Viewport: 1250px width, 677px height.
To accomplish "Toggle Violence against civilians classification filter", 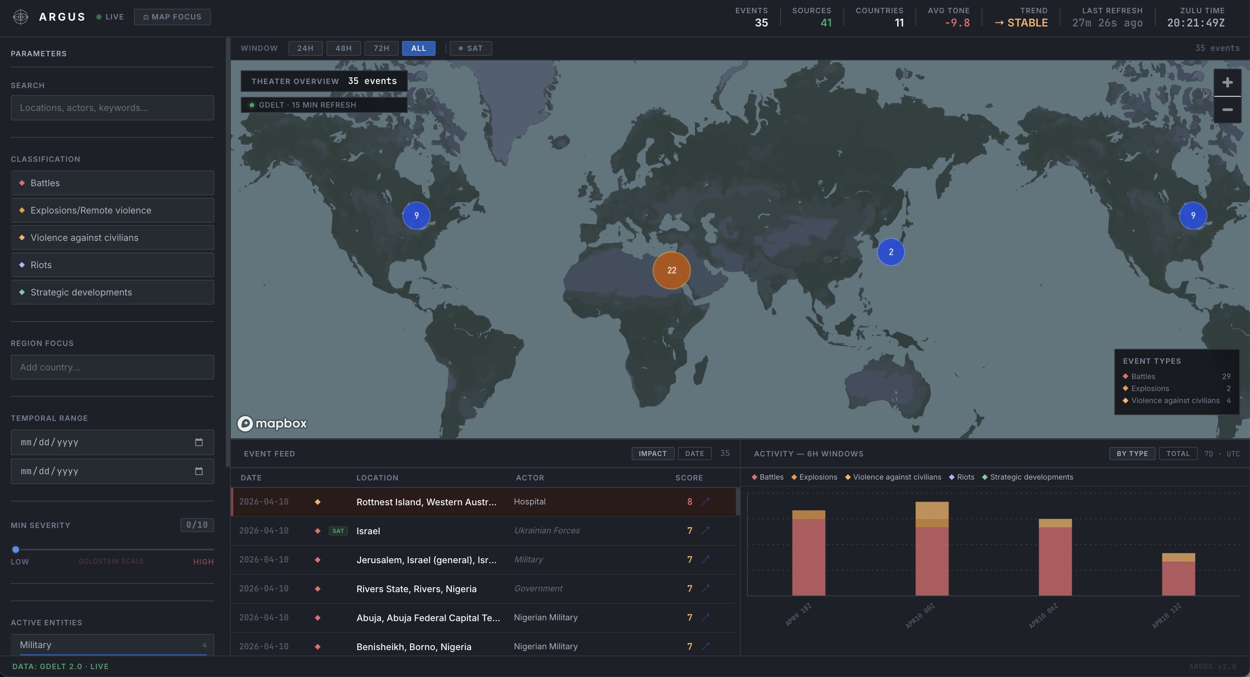I will 112,237.
